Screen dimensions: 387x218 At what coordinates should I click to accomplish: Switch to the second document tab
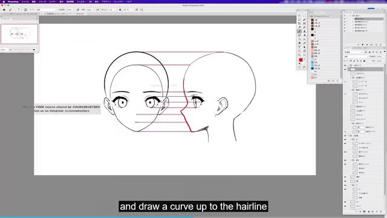click(x=63, y=14)
